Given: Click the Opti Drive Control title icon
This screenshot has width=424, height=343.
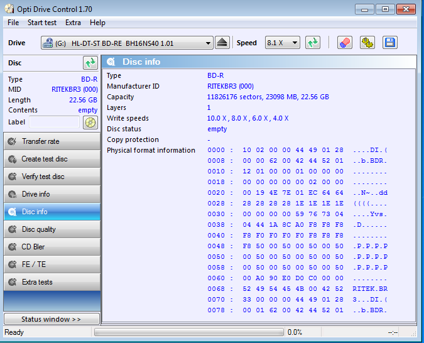Looking at the screenshot, I should [x=9, y=9].
